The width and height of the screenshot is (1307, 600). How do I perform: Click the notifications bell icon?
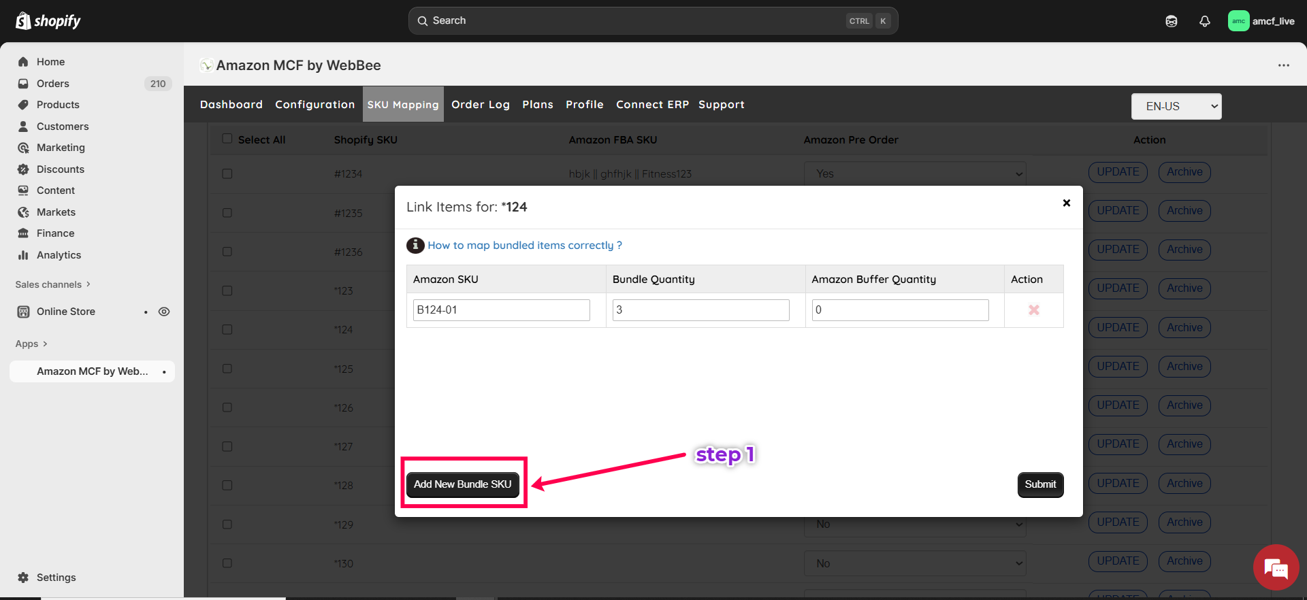point(1204,21)
